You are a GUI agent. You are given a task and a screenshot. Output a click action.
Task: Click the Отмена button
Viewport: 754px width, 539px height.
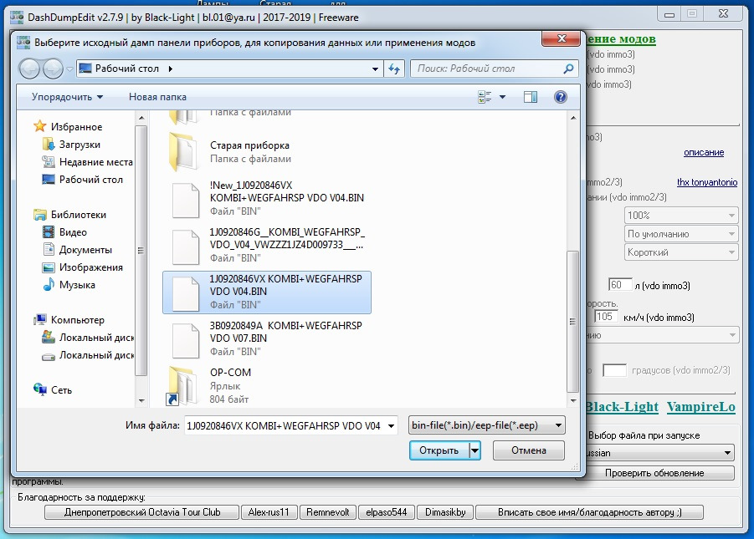point(529,450)
